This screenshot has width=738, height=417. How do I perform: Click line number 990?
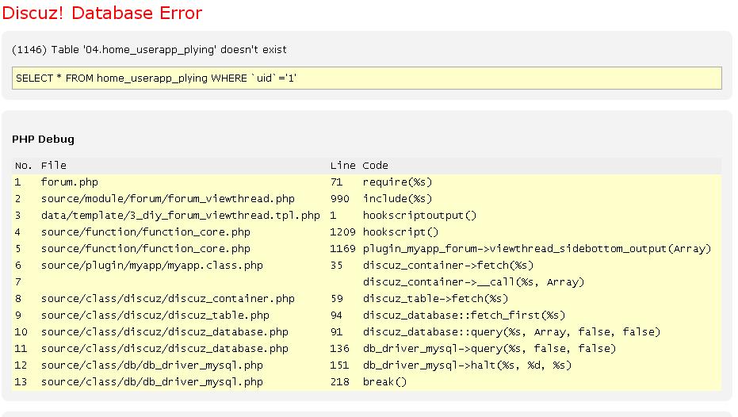click(x=340, y=199)
